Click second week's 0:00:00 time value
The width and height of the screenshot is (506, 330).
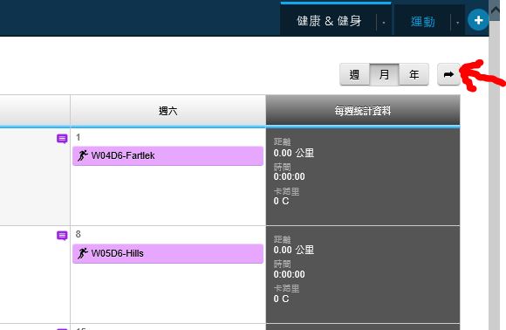pyautogui.click(x=289, y=274)
